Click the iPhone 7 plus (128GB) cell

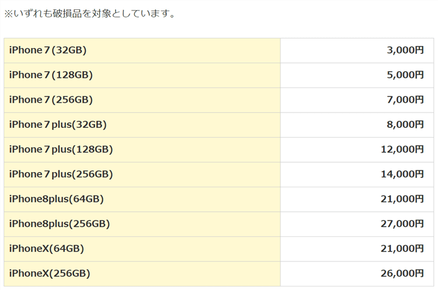pyautogui.click(x=61, y=149)
